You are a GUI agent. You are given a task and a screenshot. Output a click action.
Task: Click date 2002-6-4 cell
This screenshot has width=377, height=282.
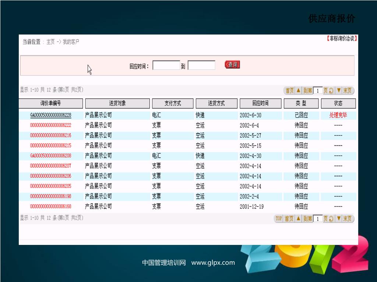coord(249,126)
